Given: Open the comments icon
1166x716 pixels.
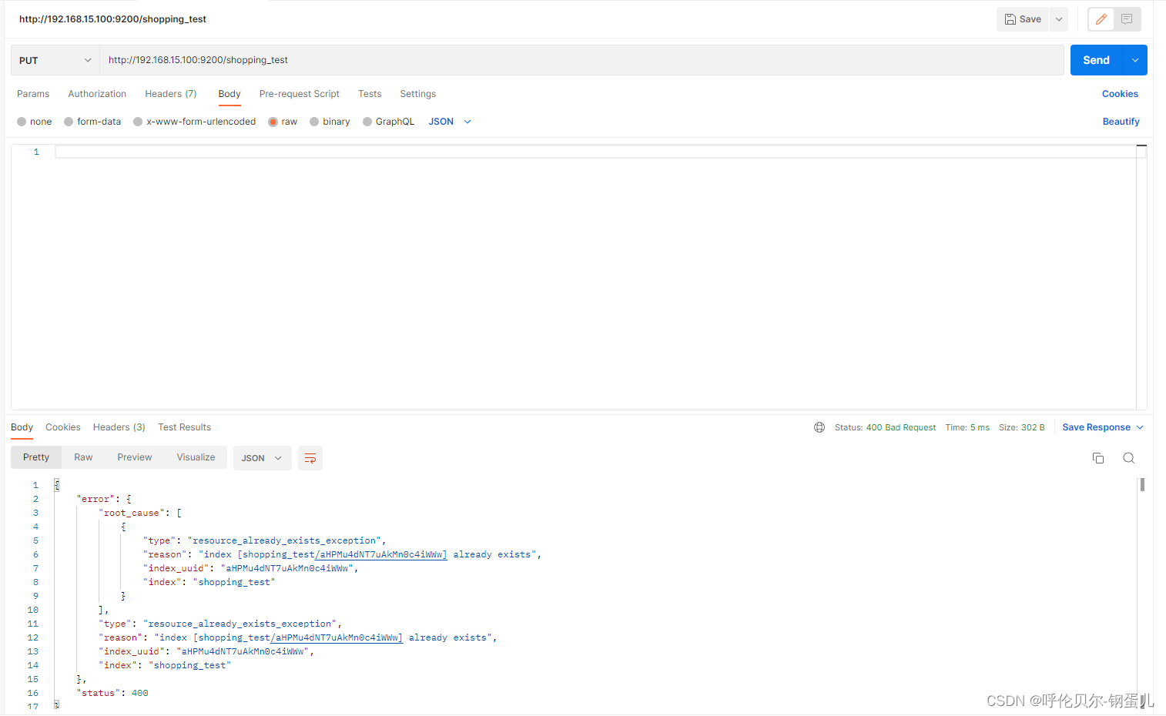Looking at the screenshot, I should (1127, 19).
